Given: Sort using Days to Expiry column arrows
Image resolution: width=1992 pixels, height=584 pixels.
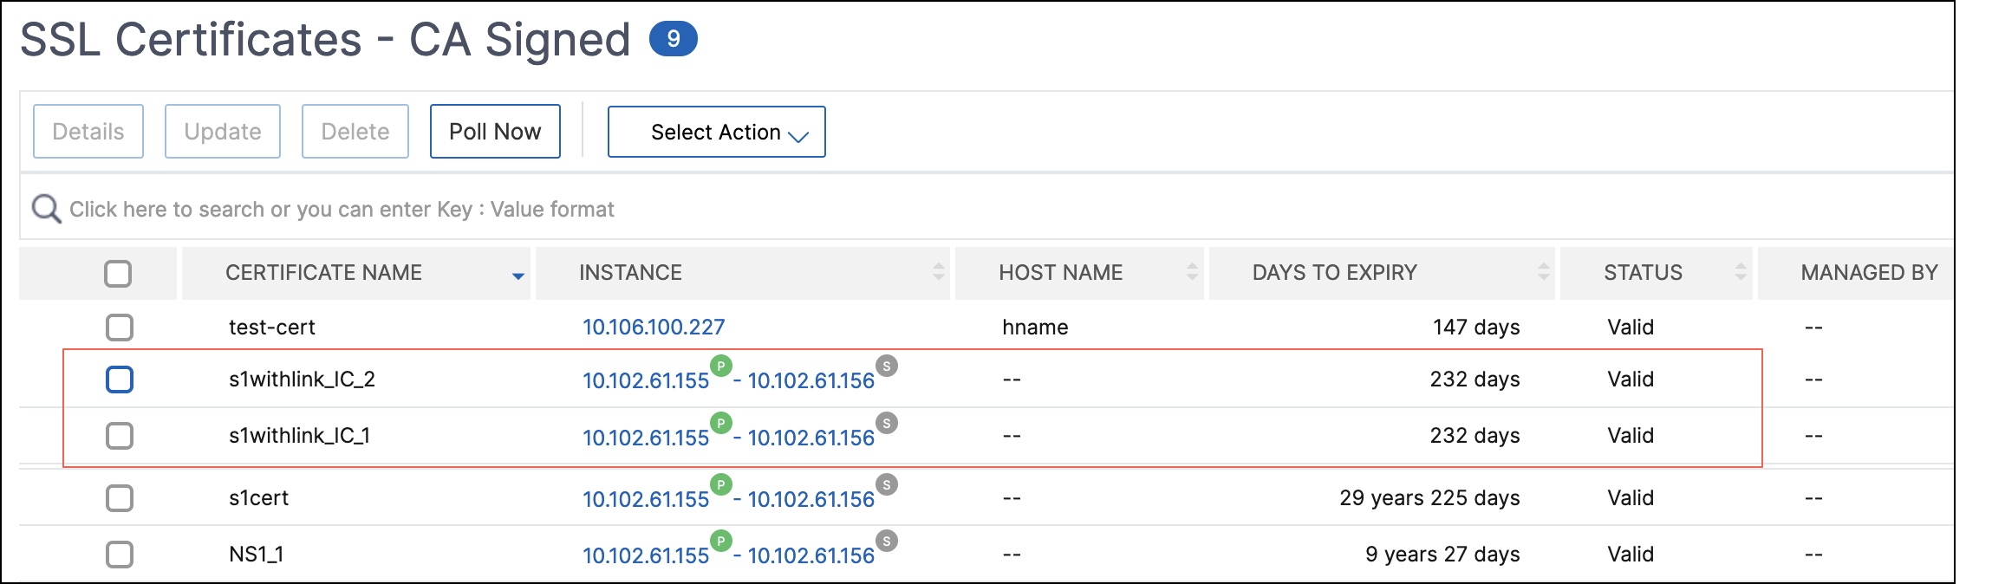Looking at the screenshot, I should coord(1544,272).
